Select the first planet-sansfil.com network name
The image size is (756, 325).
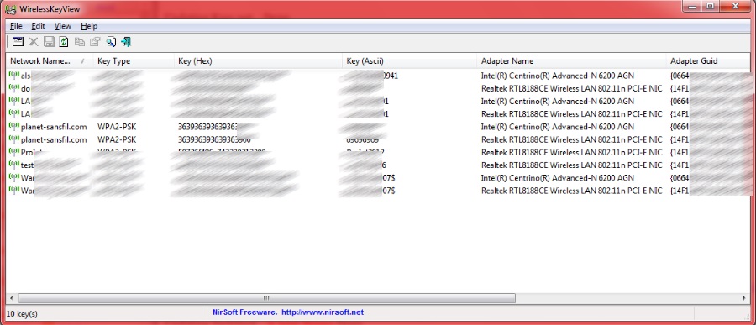pos(54,127)
